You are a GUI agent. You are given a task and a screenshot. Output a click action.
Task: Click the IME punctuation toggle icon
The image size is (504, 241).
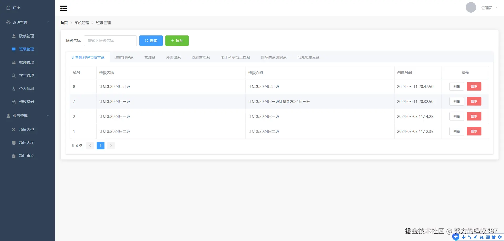point(470,237)
